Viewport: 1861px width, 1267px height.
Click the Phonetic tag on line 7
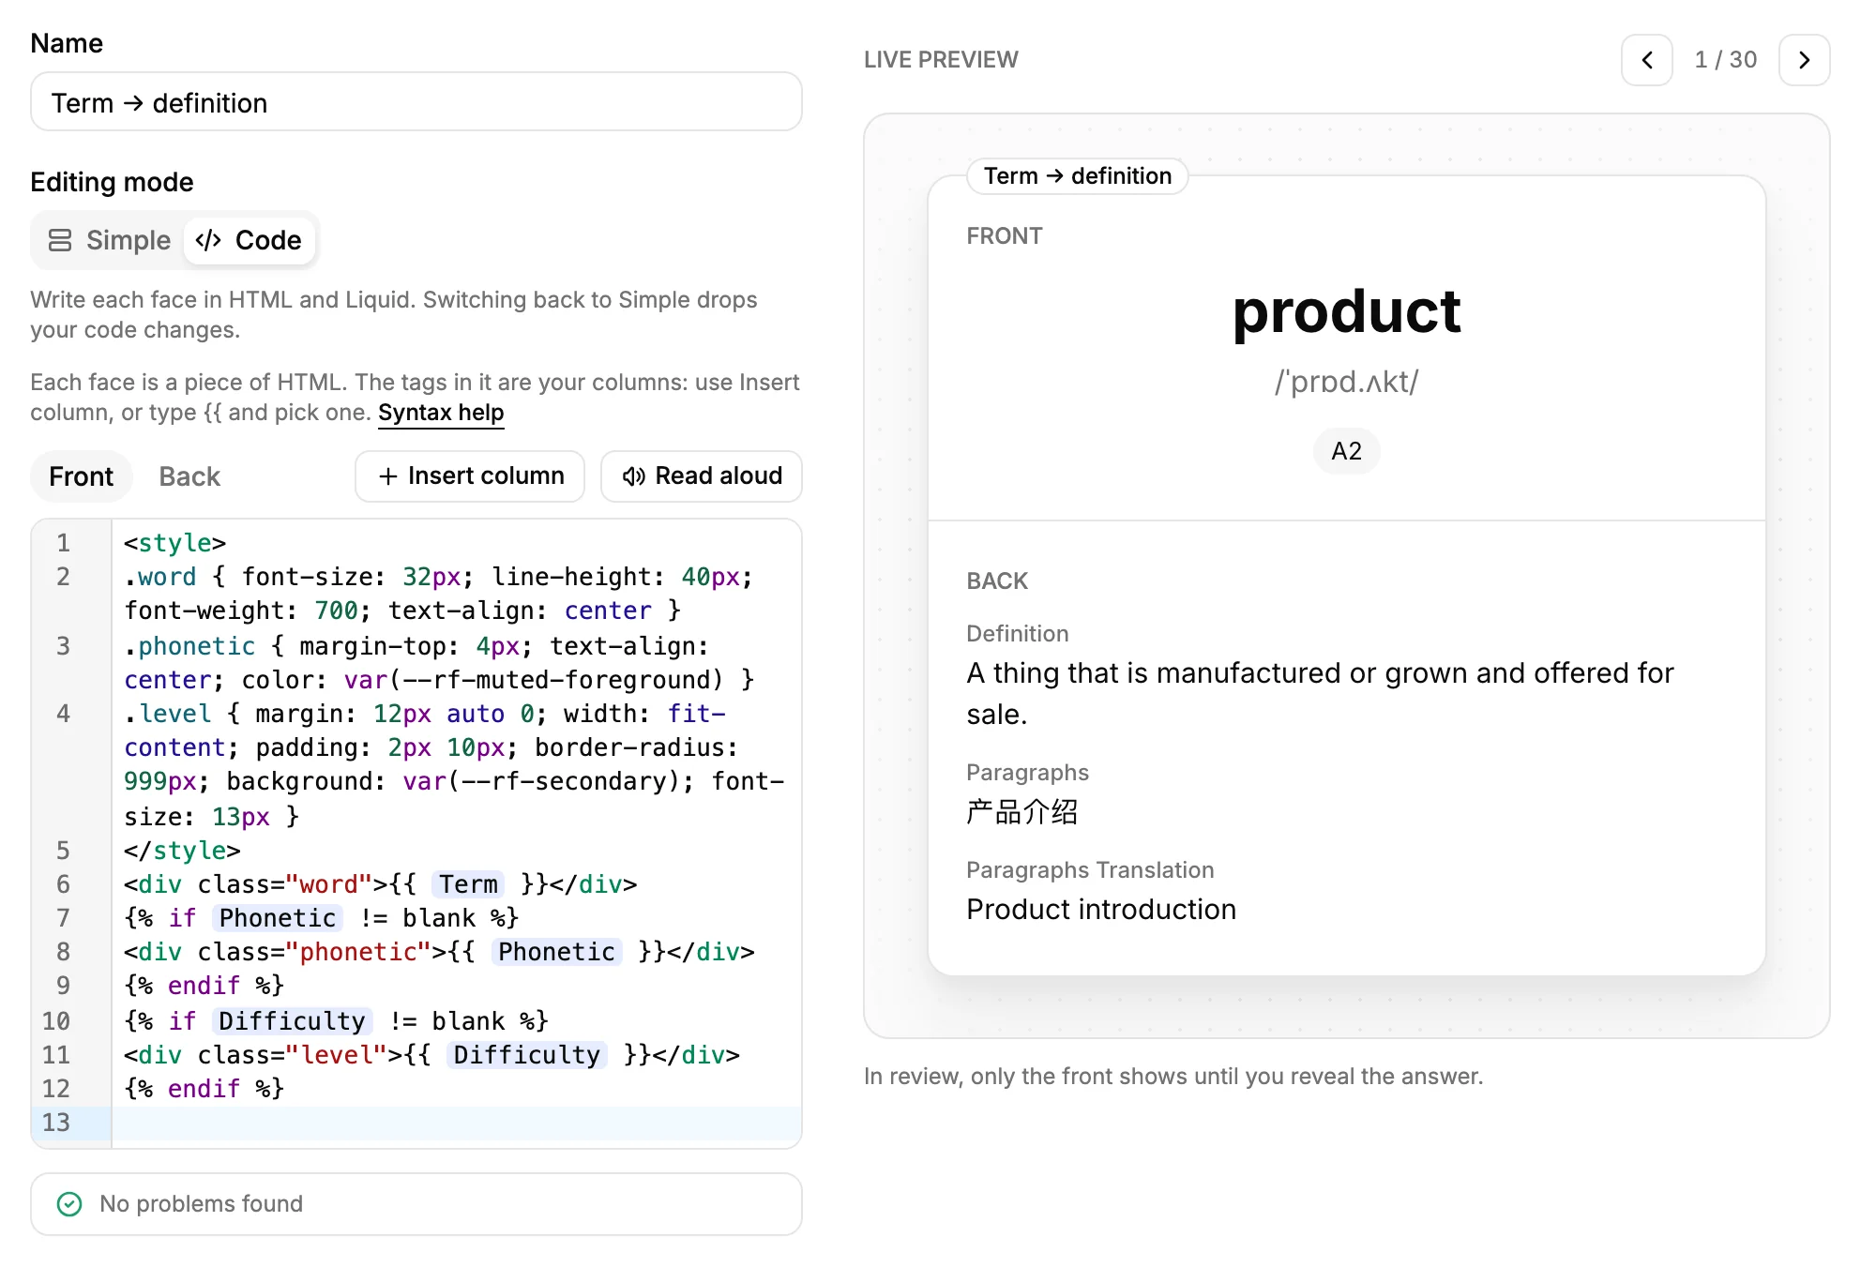pyautogui.click(x=278, y=918)
